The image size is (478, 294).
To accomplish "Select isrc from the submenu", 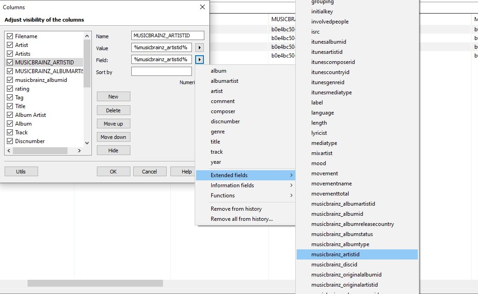I will click(357, 32).
